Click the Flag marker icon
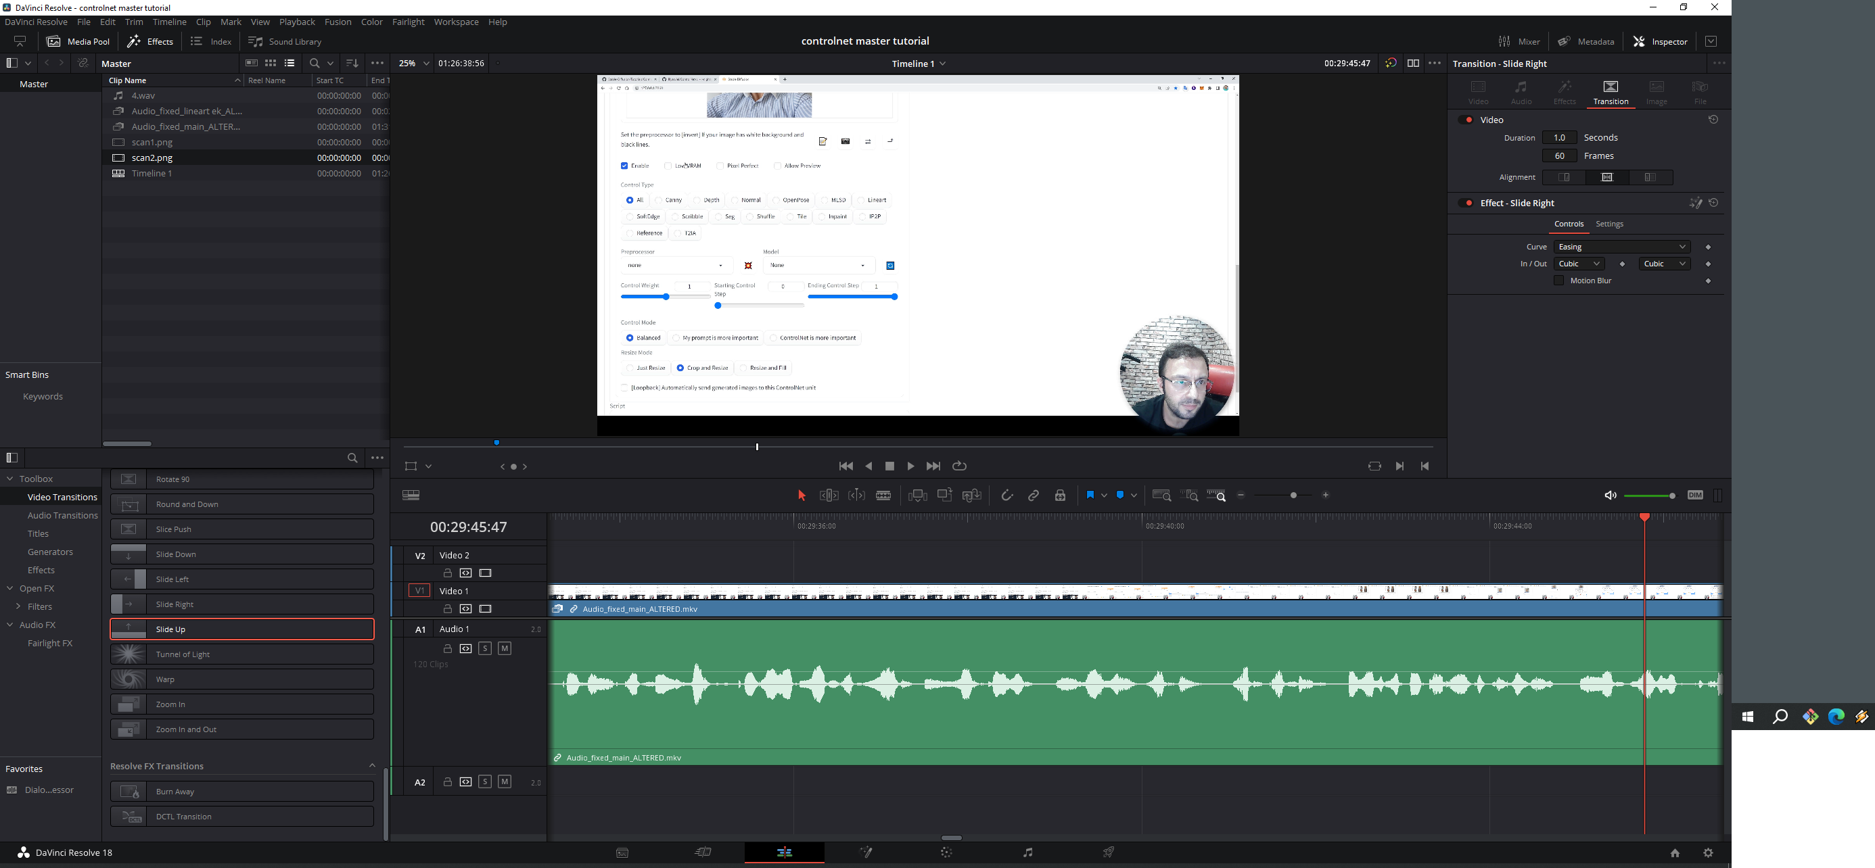Screen dimensions: 1875x868 [x=1090, y=496]
